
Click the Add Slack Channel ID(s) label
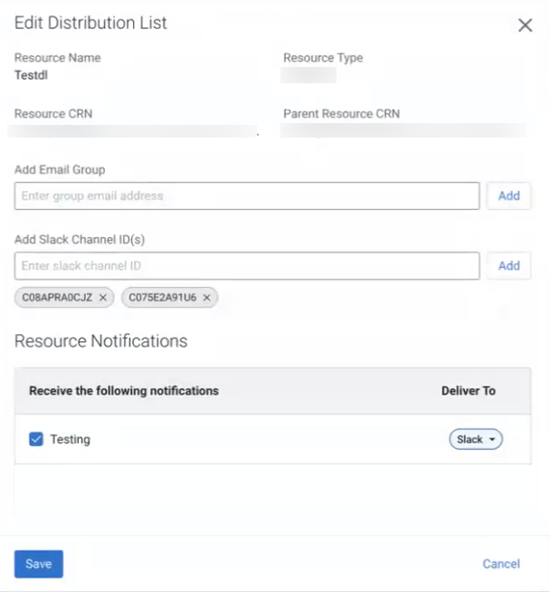80,240
